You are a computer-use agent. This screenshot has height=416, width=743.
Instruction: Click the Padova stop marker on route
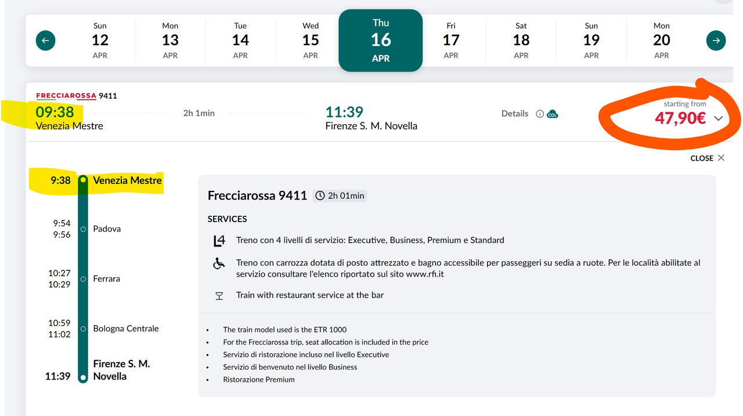point(84,229)
